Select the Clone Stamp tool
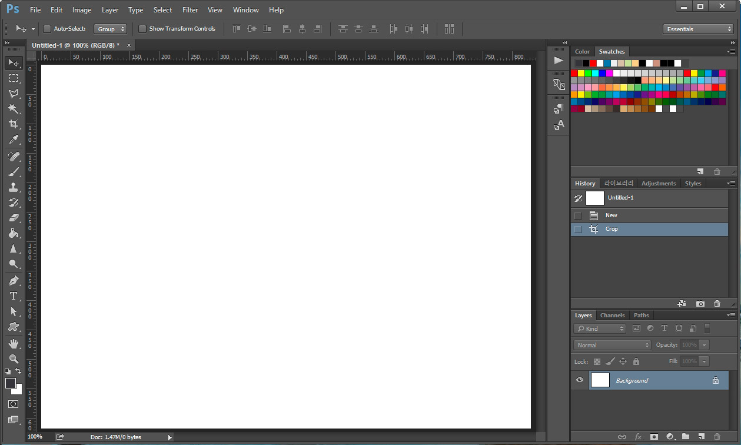This screenshot has height=445, width=741. point(14,187)
